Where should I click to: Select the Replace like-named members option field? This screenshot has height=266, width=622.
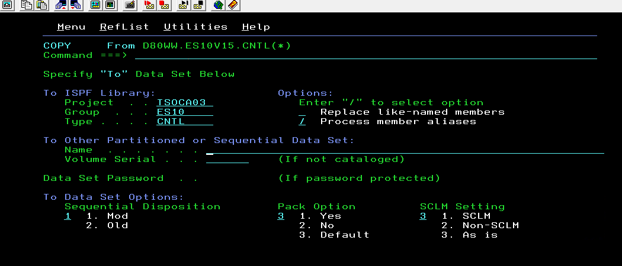pos(302,112)
